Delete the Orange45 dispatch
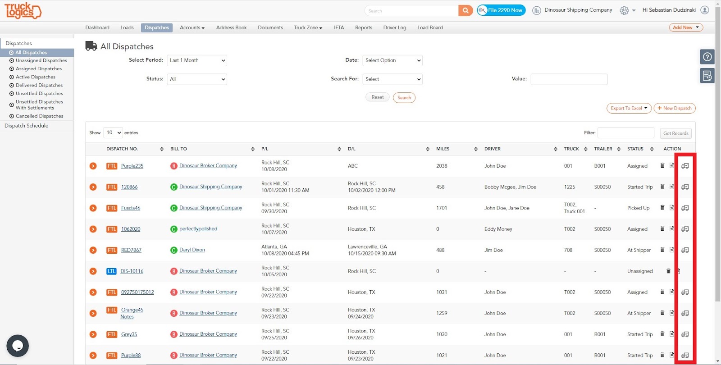Viewport: 721px width, 365px height. [x=662, y=313]
